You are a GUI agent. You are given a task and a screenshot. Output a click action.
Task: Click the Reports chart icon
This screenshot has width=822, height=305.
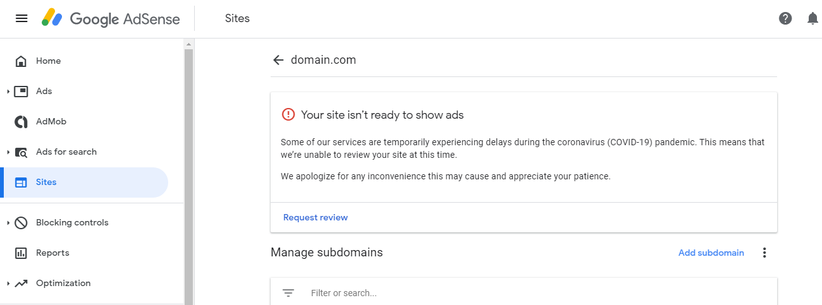point(21,253)
